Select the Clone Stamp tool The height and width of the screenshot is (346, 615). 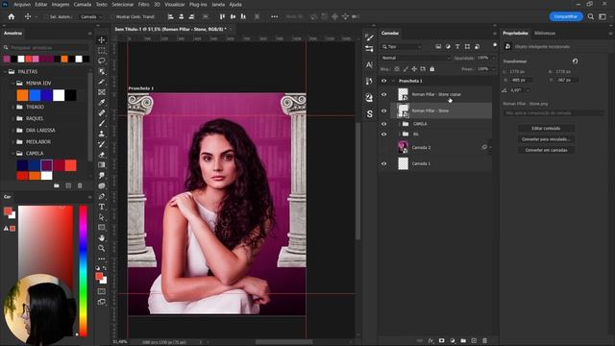[102, 134]
